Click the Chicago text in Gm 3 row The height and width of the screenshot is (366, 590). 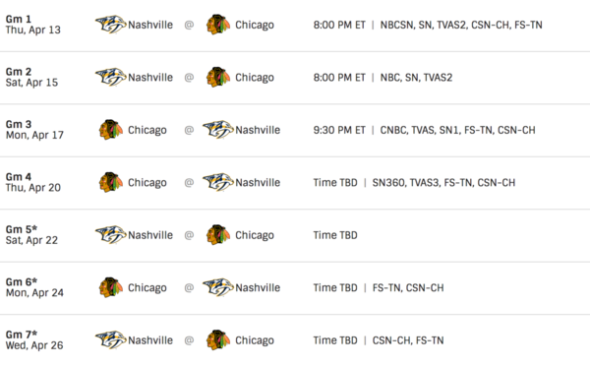click(x=147, y=130)
